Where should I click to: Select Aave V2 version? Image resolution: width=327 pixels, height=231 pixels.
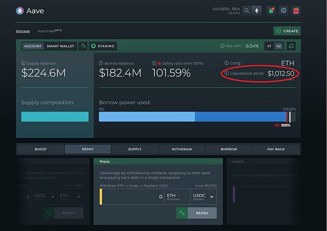coord(278,46)
